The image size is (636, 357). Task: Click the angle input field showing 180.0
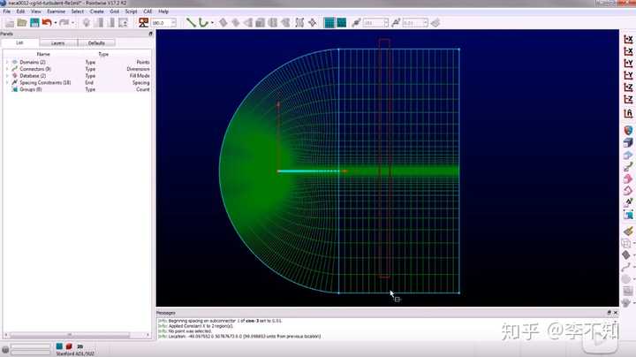pos(161,23)
